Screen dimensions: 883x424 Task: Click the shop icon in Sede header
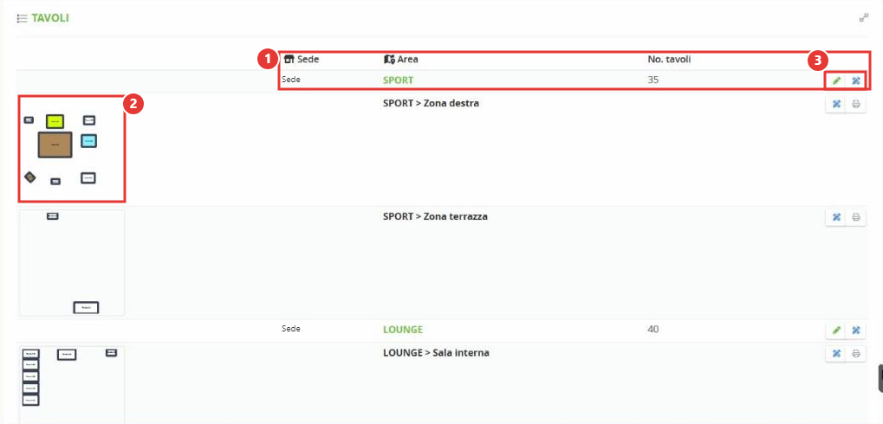click(x=289, y=59)
